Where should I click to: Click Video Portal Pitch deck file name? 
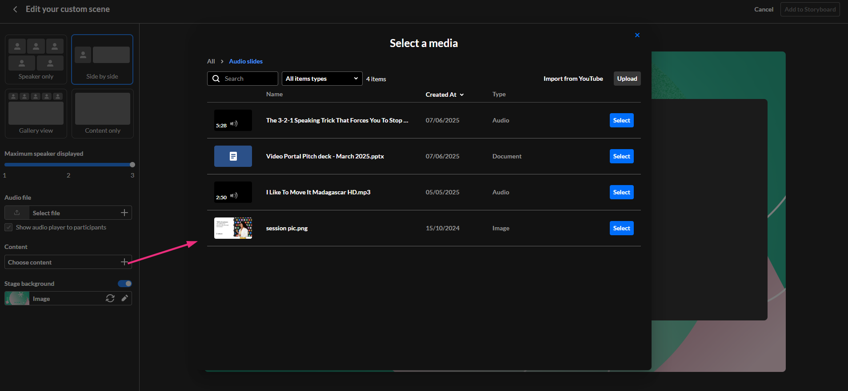(x=325, y=156)
